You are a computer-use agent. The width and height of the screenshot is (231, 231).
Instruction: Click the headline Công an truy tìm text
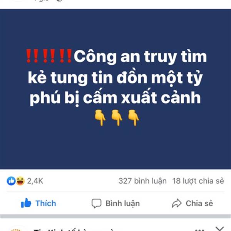pyautogui.click(x=140, y=57)
